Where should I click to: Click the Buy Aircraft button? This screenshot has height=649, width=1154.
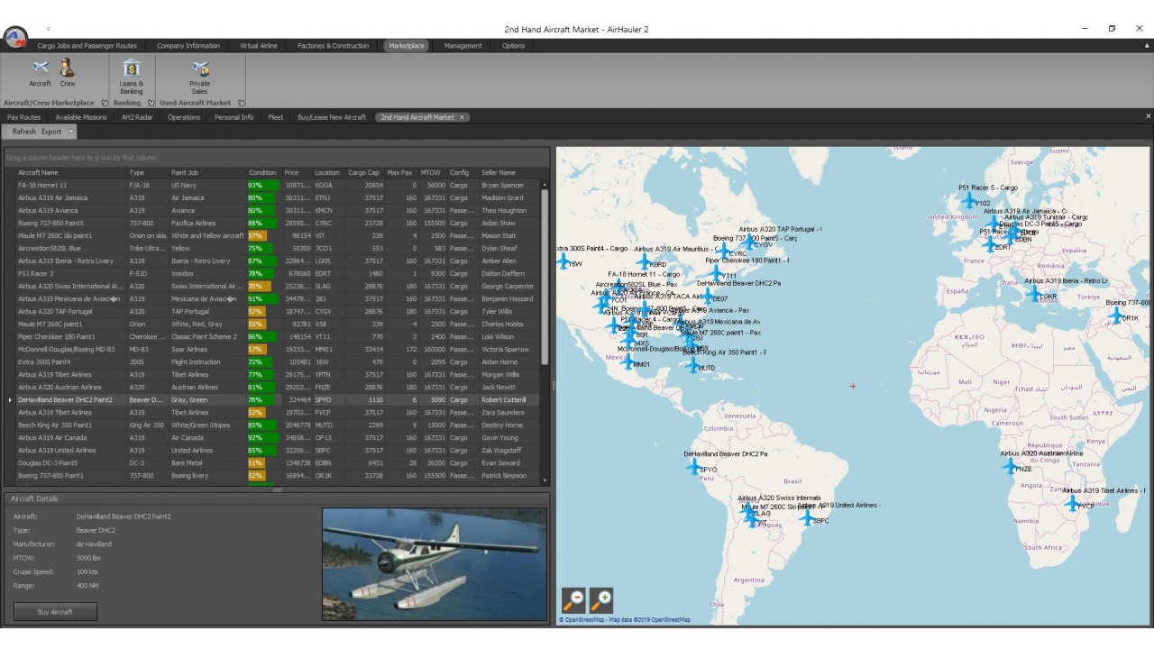(54, 611)
